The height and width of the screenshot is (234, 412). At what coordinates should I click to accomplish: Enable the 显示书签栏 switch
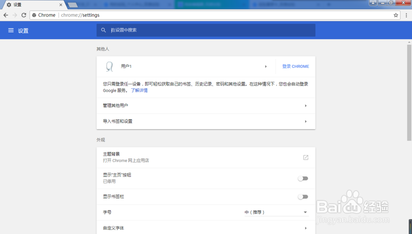point(303,197)
